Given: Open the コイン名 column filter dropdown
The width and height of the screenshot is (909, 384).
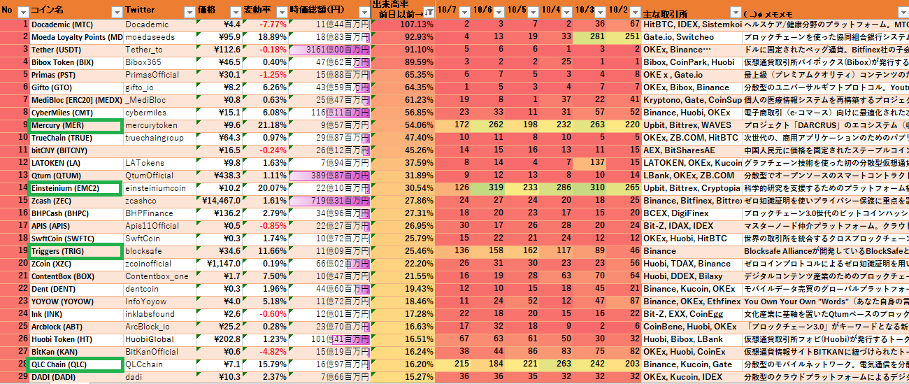Looking at the screenshot, I should [116, 12].
